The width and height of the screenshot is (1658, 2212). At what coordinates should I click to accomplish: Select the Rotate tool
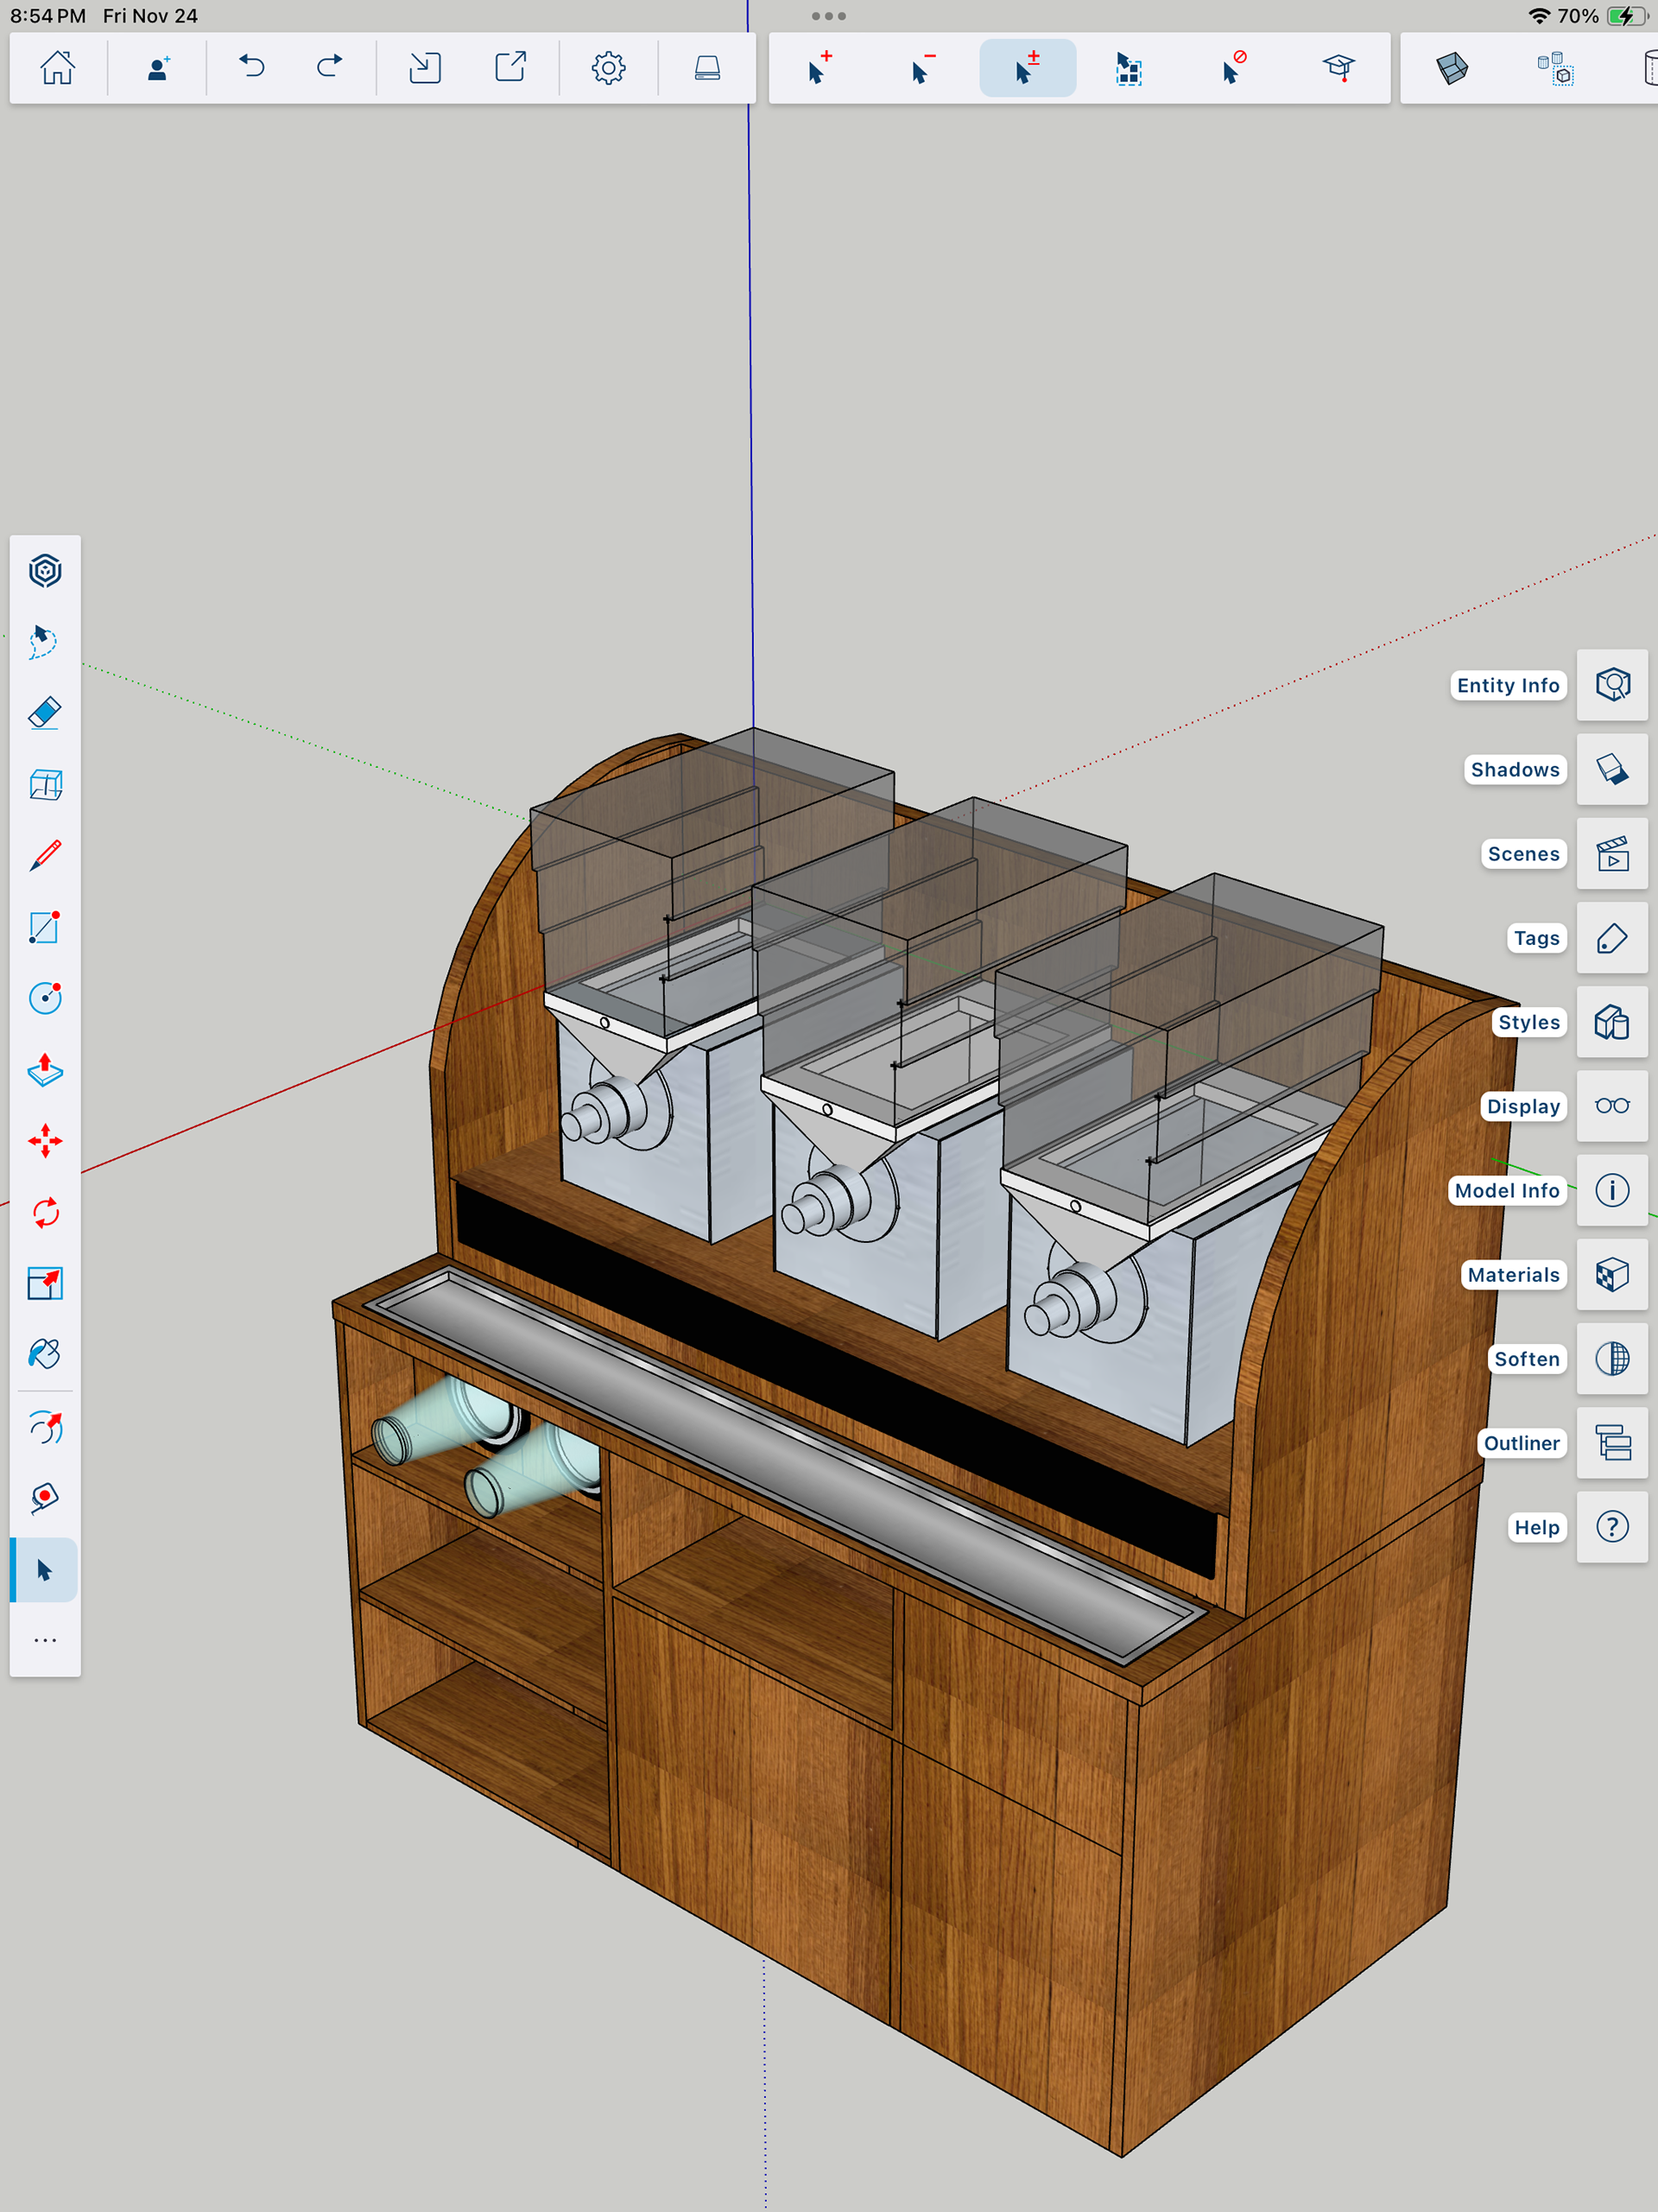click(x=45, y=1213)
